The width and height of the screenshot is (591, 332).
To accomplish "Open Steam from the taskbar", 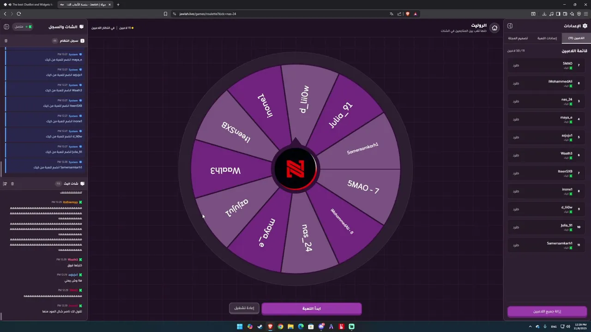I will (260, 326).
